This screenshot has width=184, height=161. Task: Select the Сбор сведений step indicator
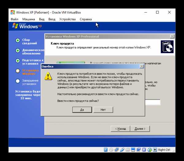tap(18, 40)
